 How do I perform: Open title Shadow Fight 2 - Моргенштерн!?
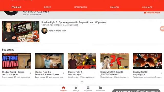(75, 73)
